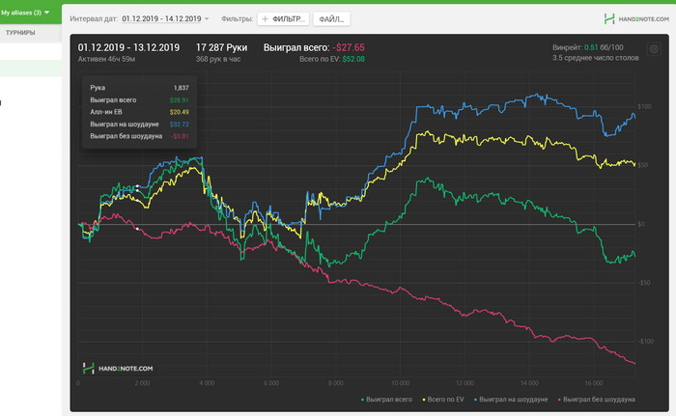Screen dimensions: 676x416
Task: Click tooltip Выиграл без шоудауна -$3.81 row
Action: coord(139,136)
